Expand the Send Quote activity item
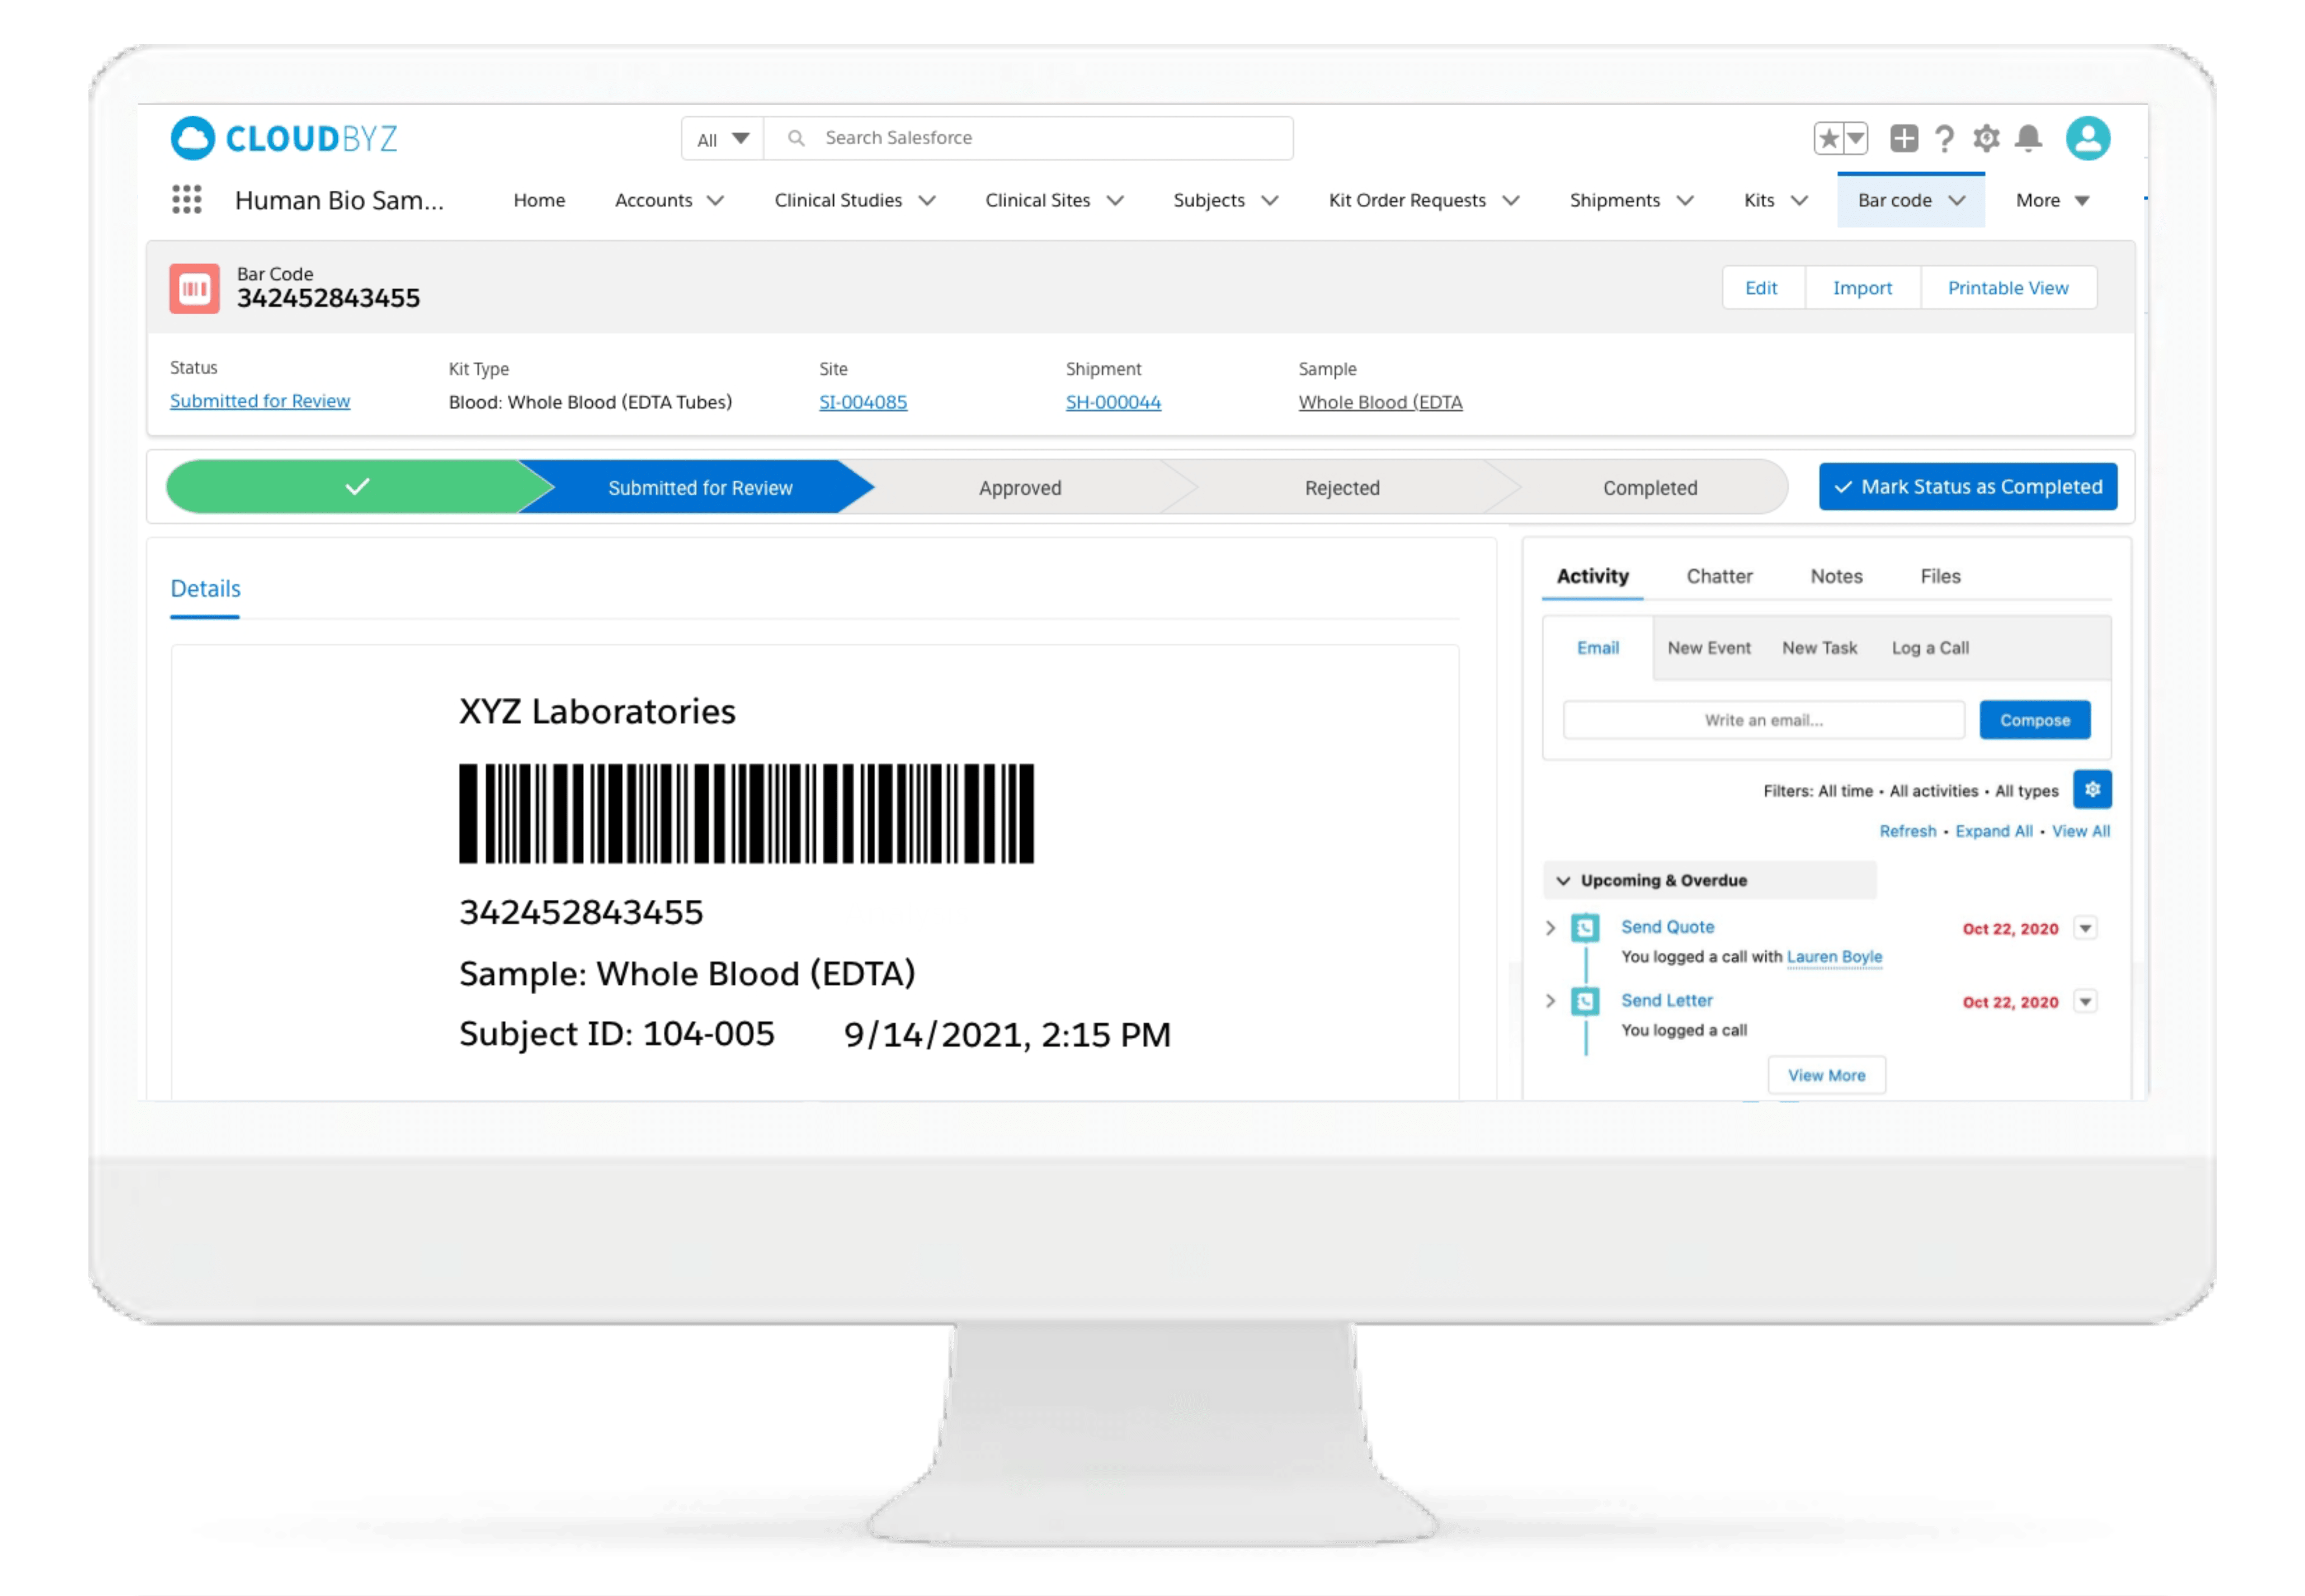Image resolution: width=2305 pixels, height=1596 pixels. (1550, 928)
